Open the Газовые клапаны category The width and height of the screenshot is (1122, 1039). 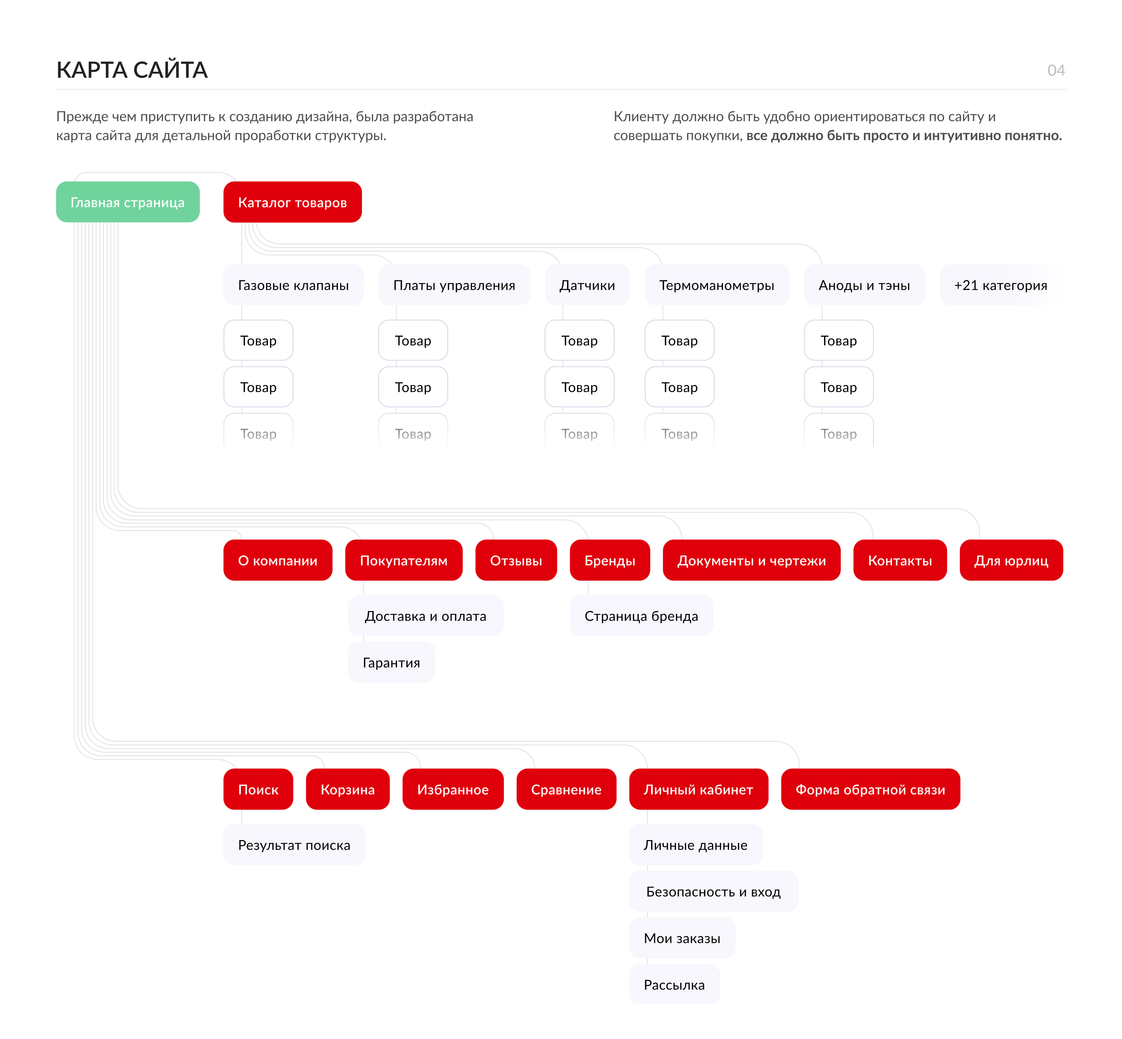(x=293, y=284)
